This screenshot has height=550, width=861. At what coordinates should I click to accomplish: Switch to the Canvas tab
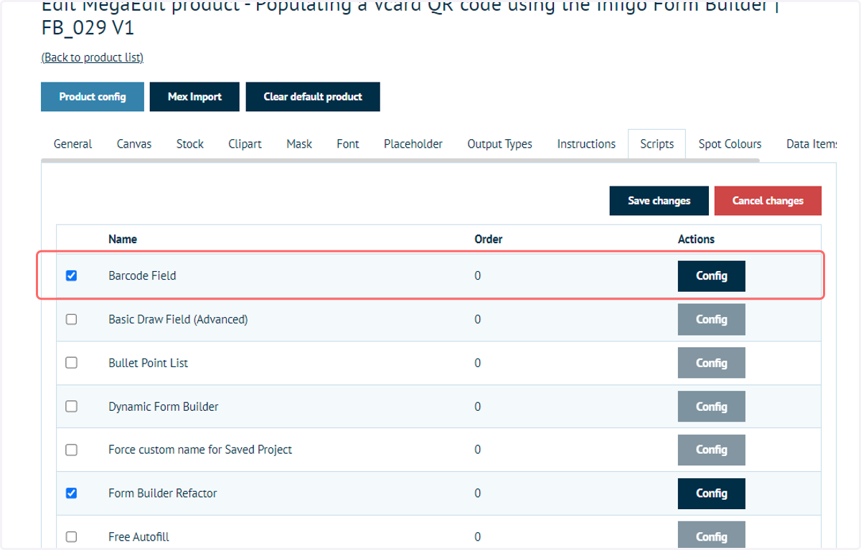pos(134,144)
